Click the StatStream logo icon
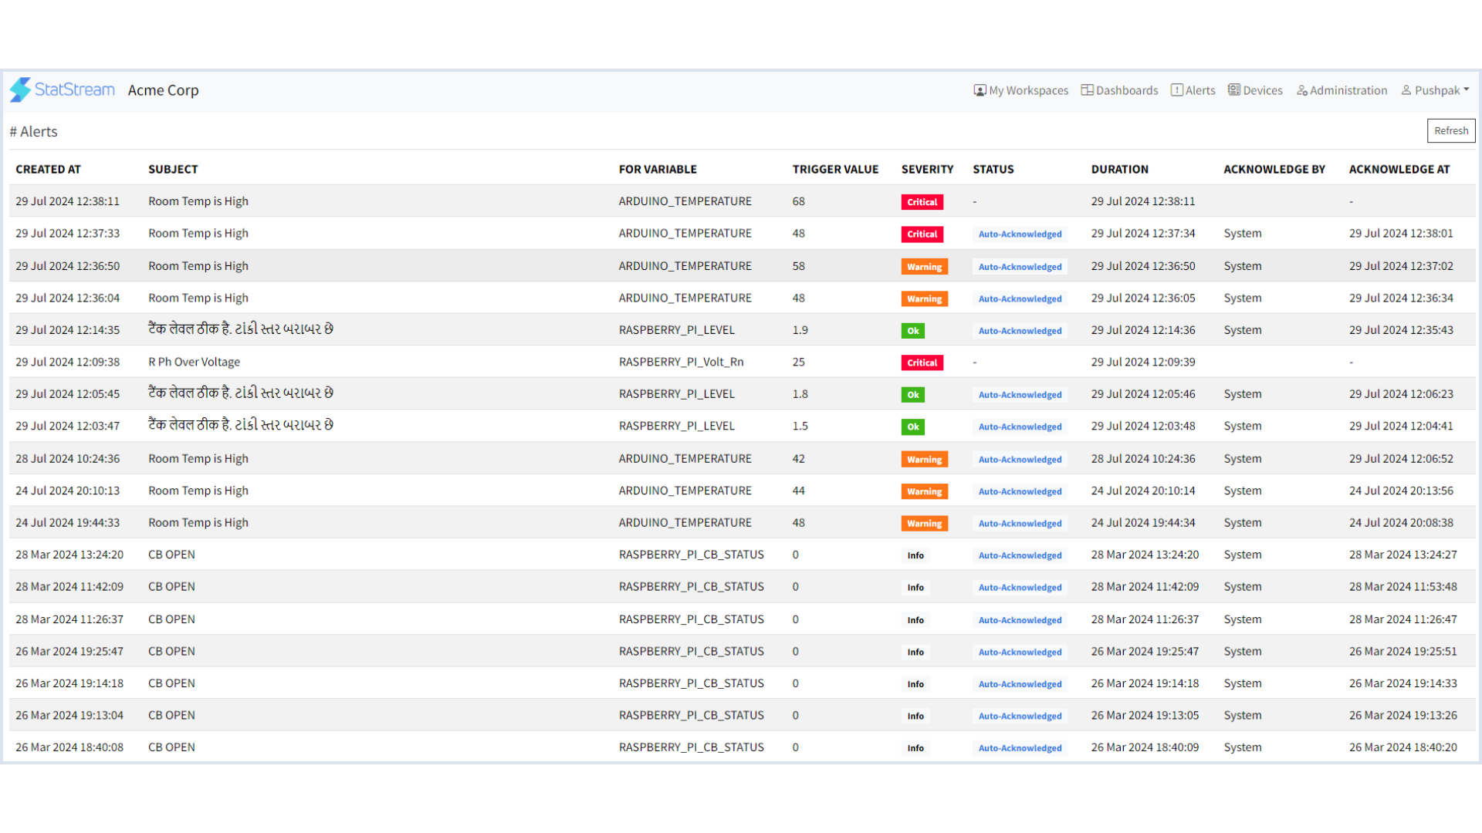Viewport: 1482px width, 833px height. tap(21, 90)
